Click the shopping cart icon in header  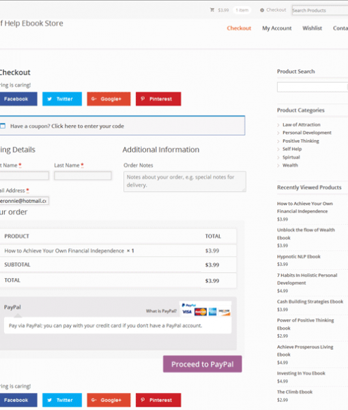point(212,10)
